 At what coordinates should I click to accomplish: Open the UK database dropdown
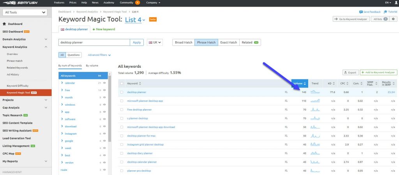click(155, 42)
